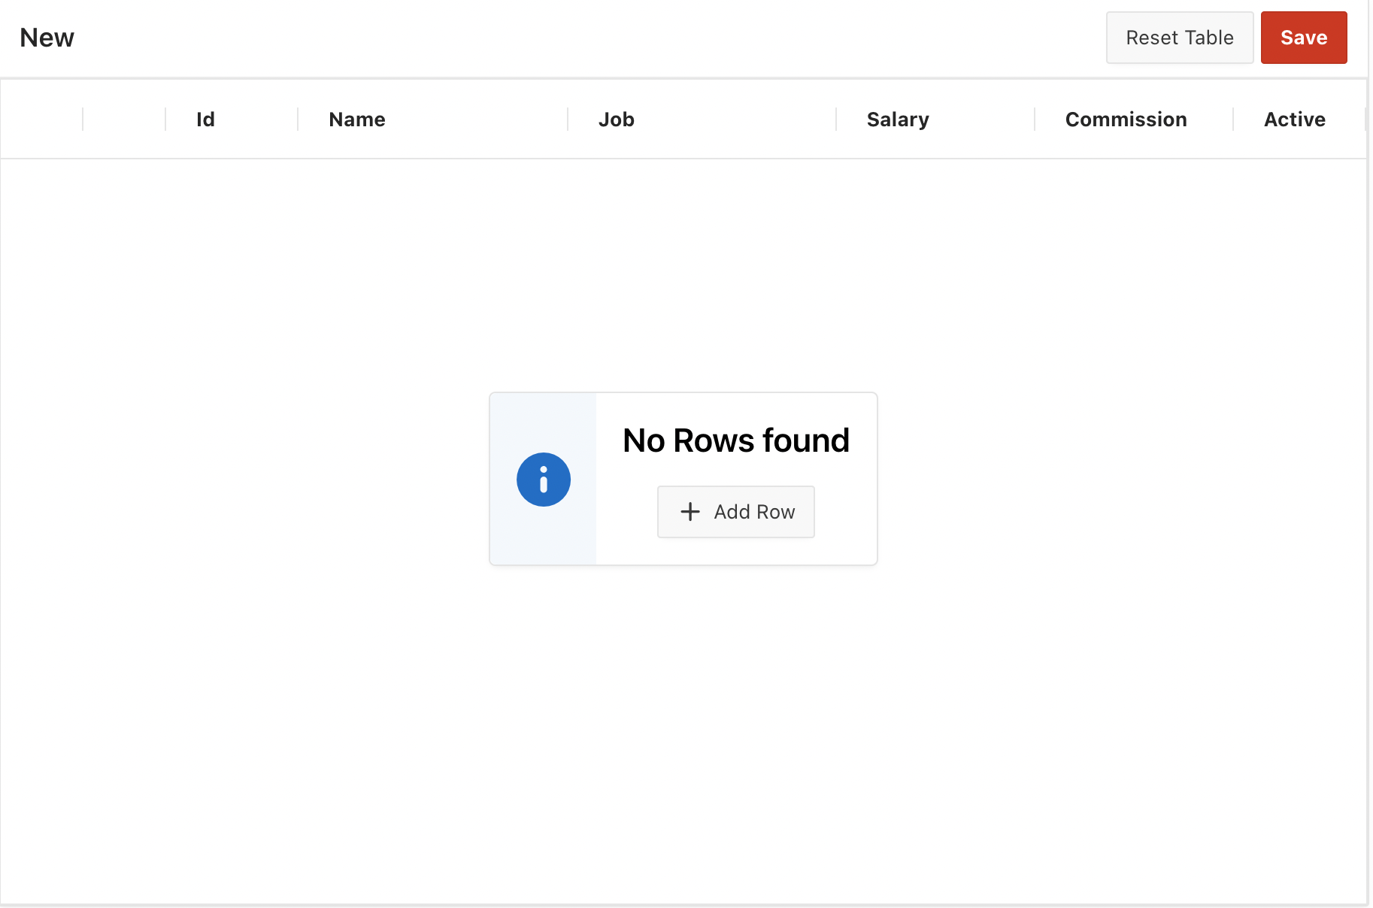1373x908 pixels.
Task: Sort by the Id column header
Action: (205, 120)
